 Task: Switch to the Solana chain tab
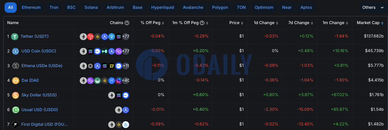point(91,7)
